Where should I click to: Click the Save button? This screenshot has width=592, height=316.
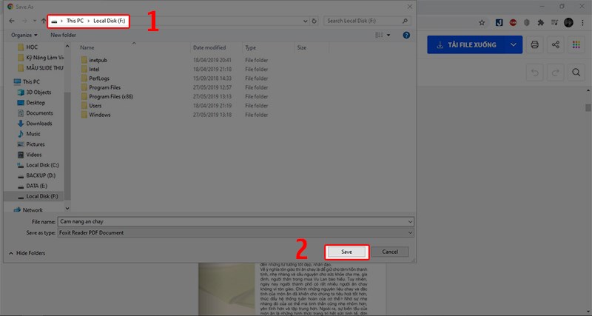pyautogui.click(x=346, y=252)
